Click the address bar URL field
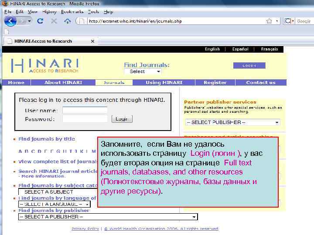314x235 pixels. point(176,21)
